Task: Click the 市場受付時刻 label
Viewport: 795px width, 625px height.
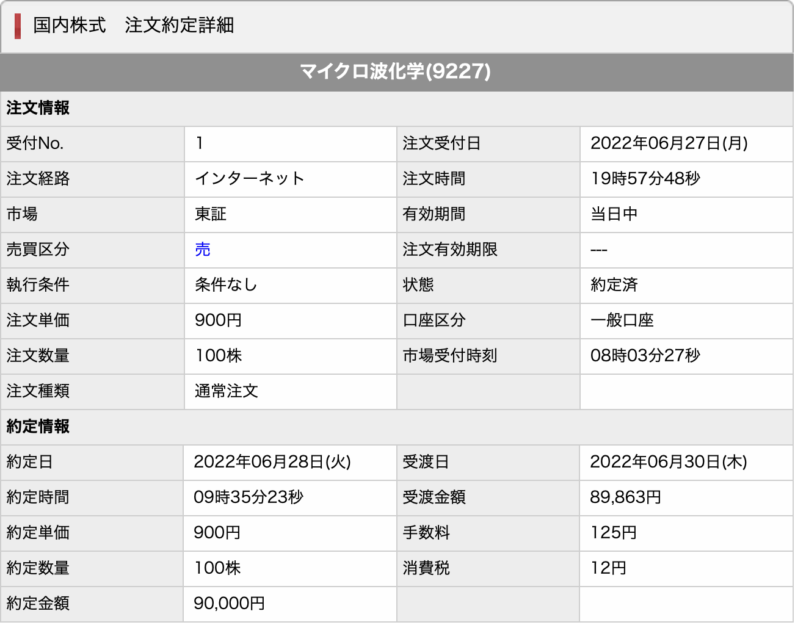Action: click(x=450, y=356)
